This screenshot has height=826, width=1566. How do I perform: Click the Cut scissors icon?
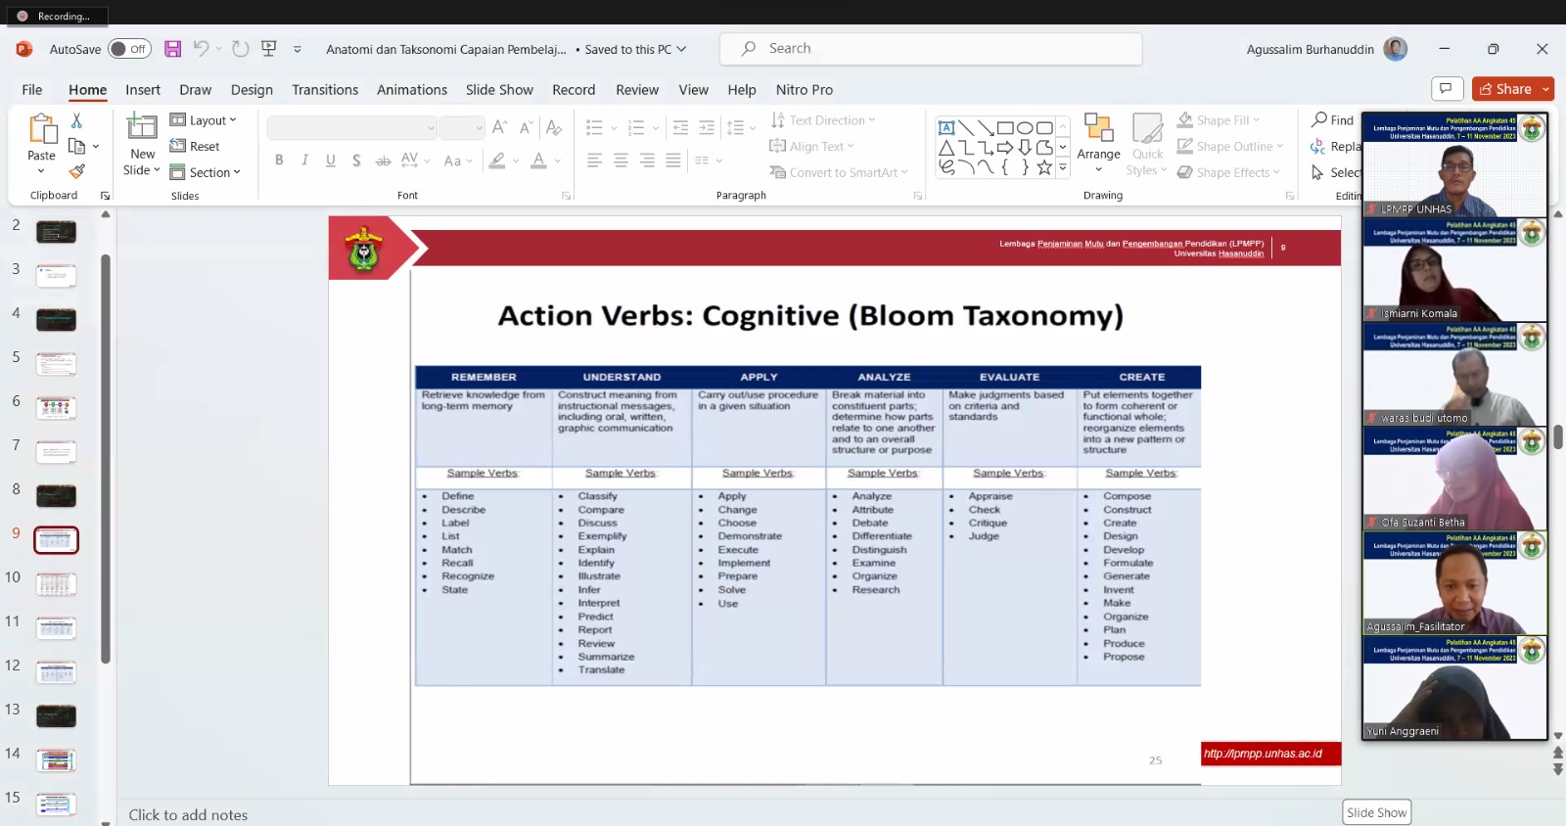pos(77,120)
